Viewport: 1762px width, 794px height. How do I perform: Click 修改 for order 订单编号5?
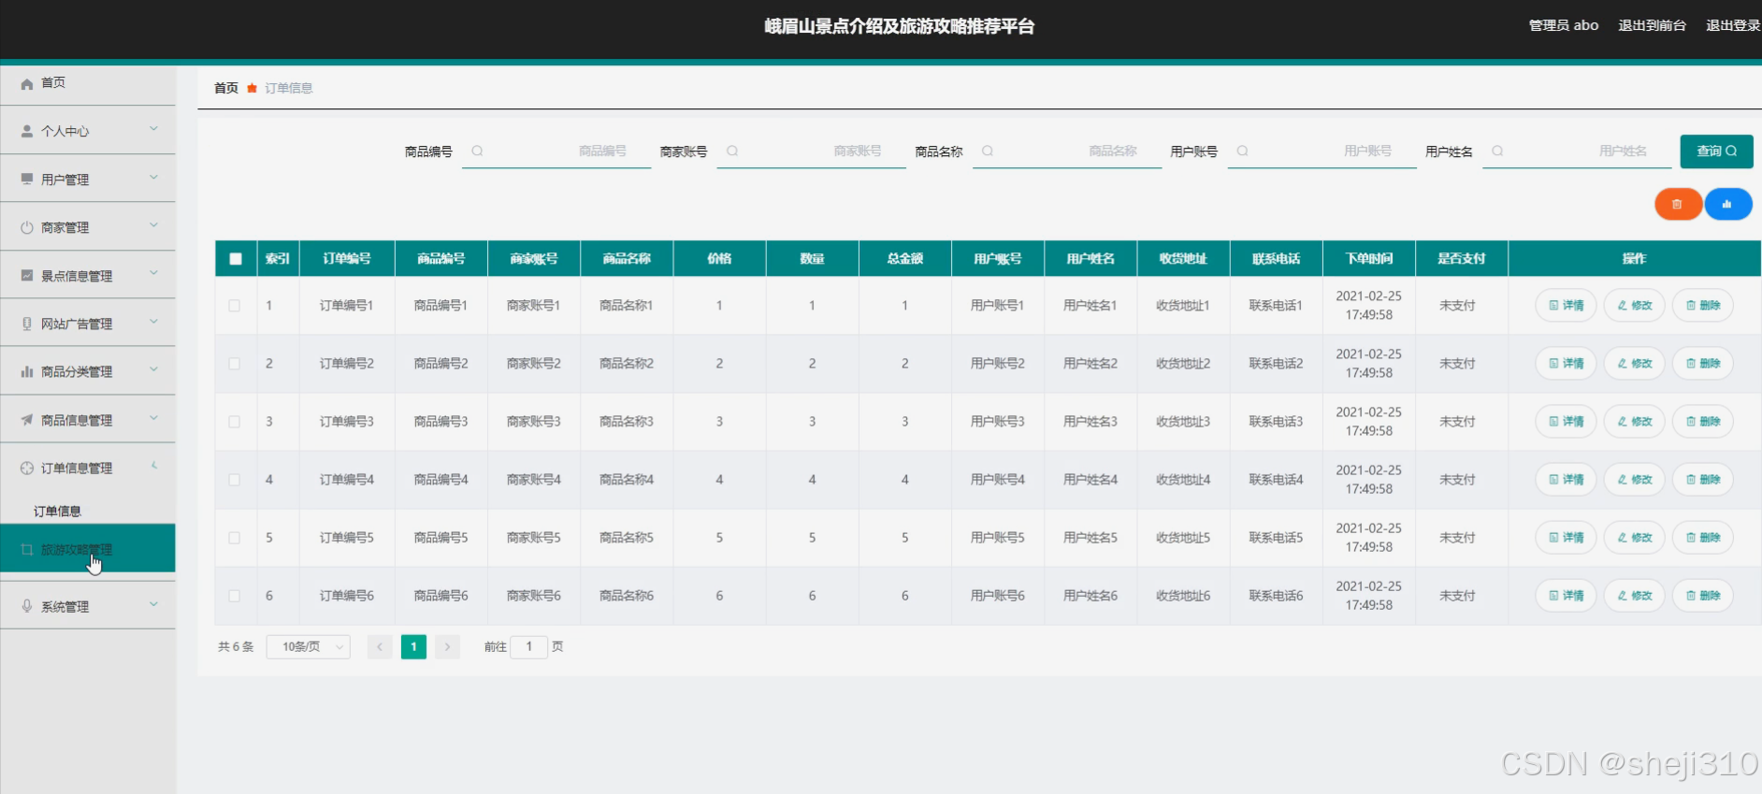(x=1634, y=538)
